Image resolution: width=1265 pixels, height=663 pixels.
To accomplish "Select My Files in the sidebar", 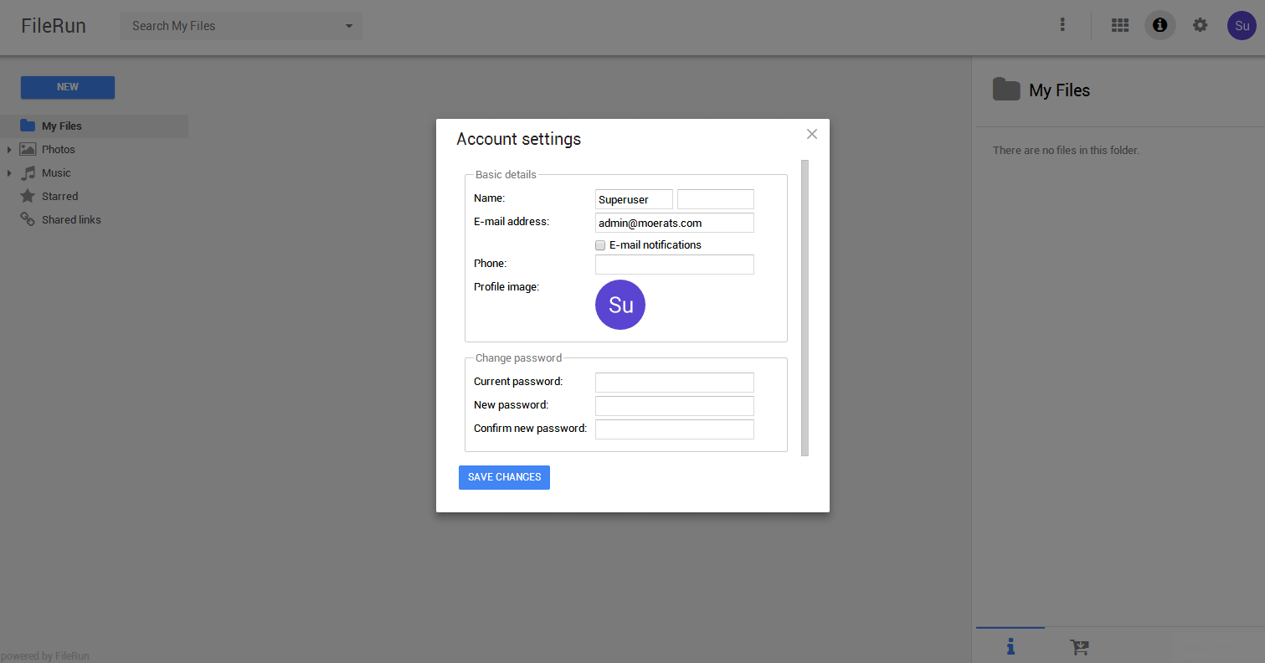I will 94,126.
